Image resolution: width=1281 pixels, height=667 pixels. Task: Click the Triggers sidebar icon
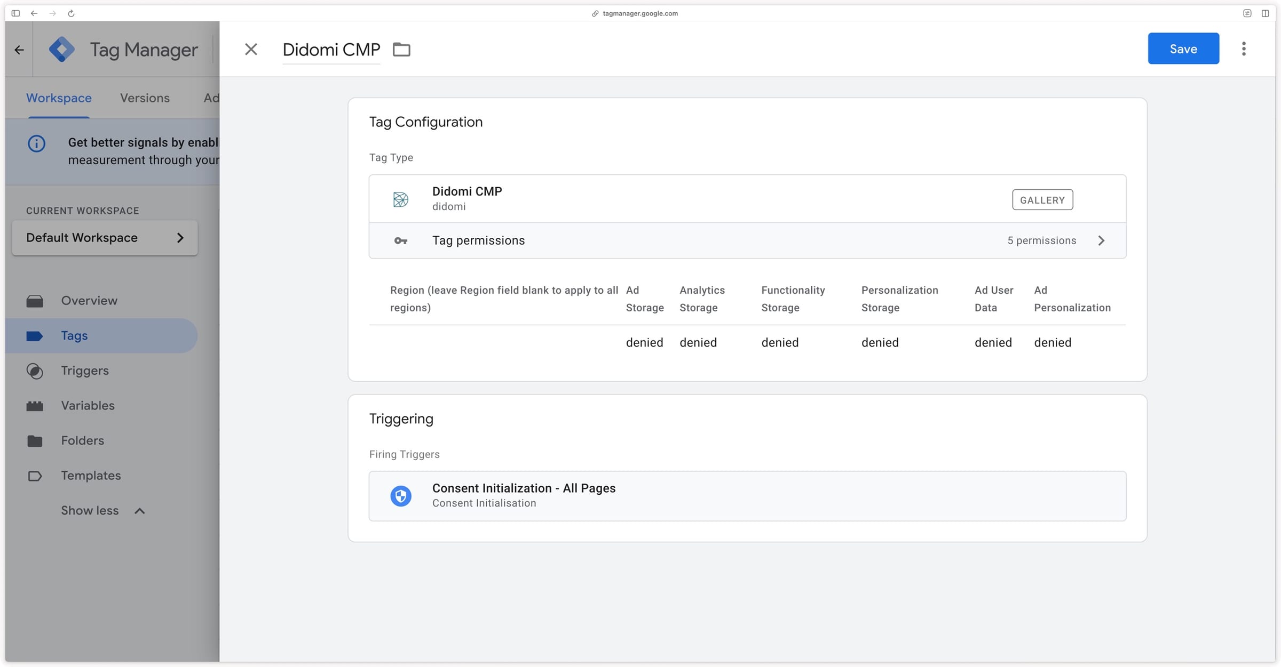click(x=35, y=371)
